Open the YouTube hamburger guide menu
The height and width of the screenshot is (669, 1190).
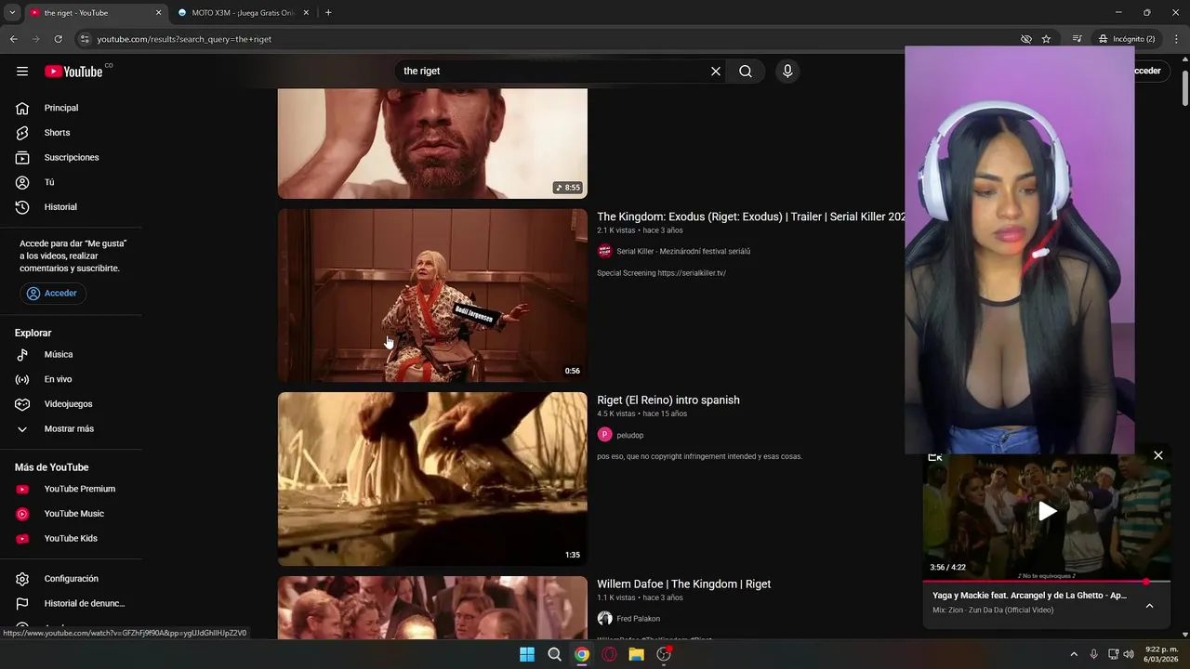(22, 72)
